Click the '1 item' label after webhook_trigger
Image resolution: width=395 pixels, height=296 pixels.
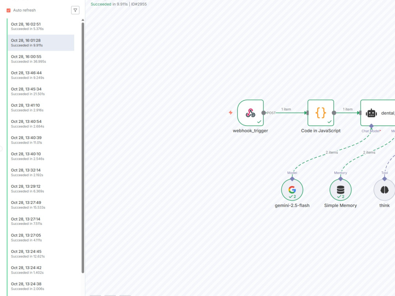coord(286,109)
